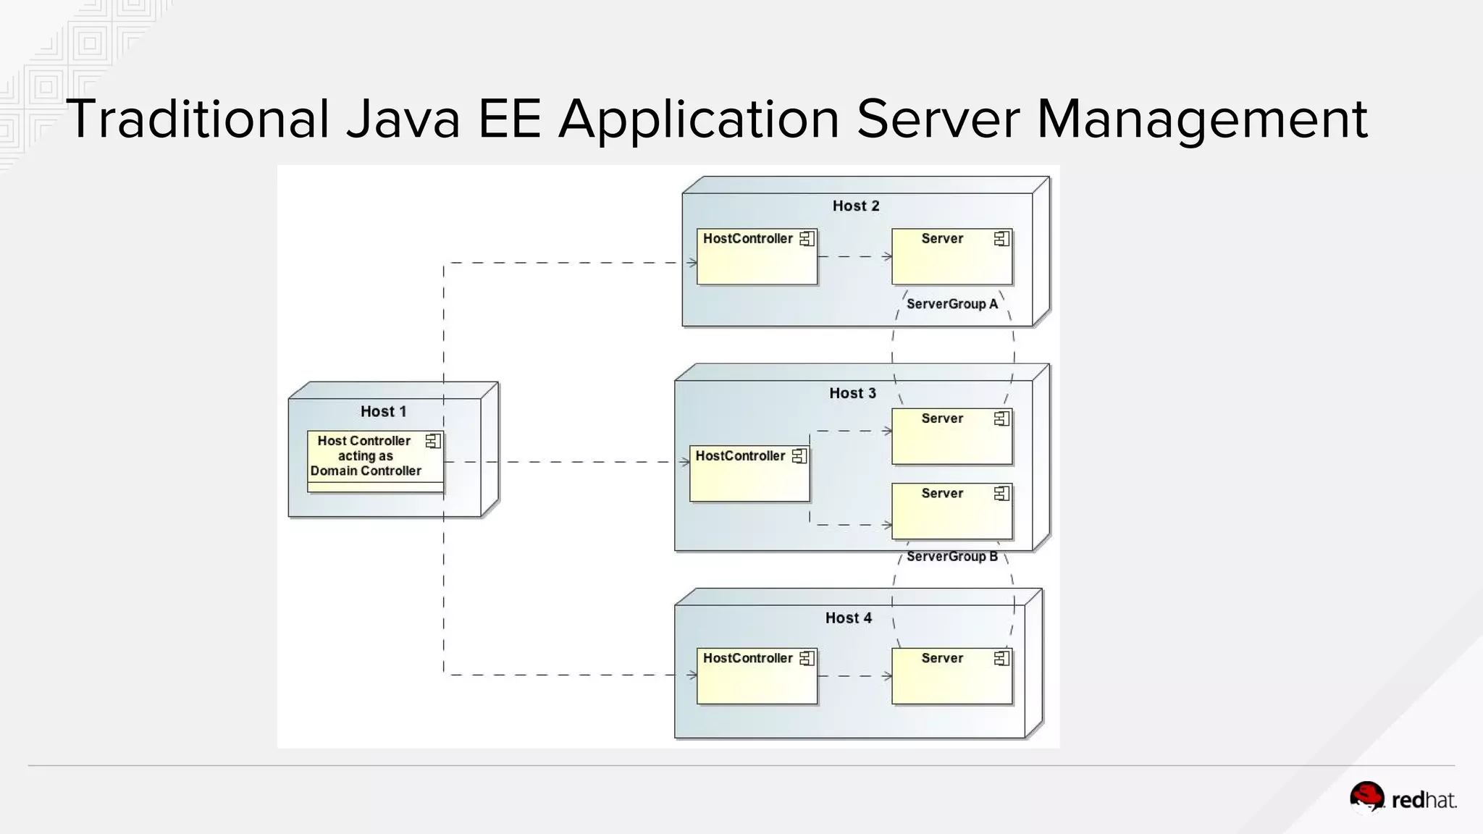
Task: Select the HostController box in Host 3
Action: click(x=749, y=473)
